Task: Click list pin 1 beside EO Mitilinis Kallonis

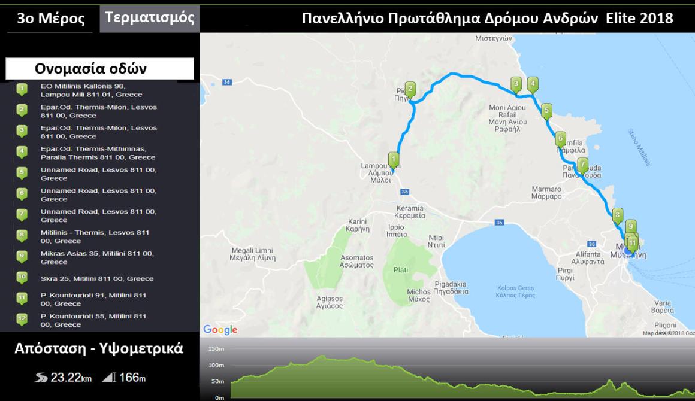Action: click(22, 90)
